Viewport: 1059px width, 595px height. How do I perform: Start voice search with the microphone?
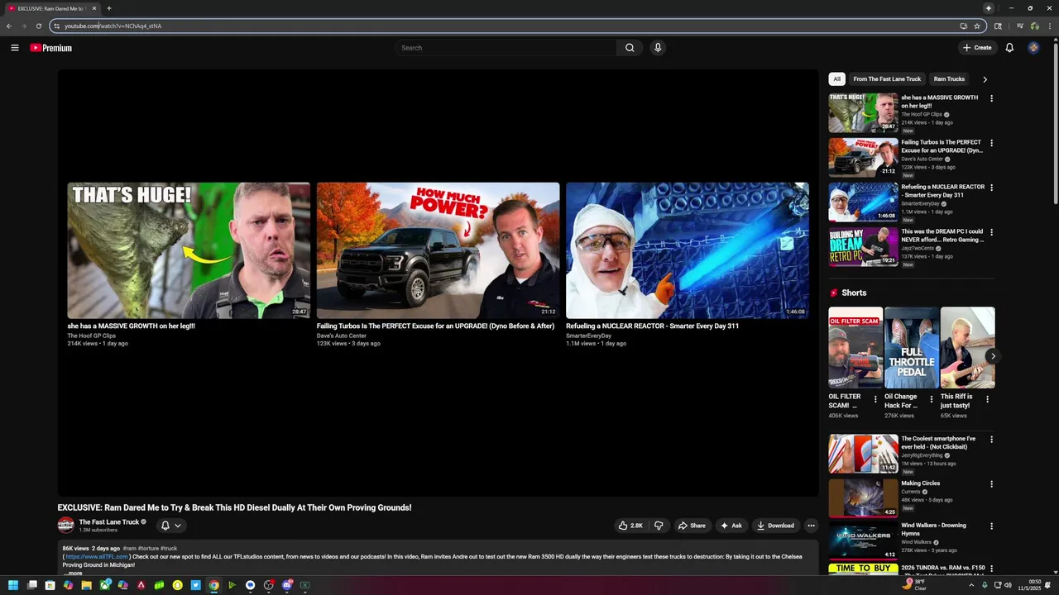click(x=658, y=48)
